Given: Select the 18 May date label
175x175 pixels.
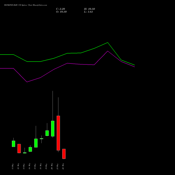Looking at the screenshot, I should [x=41, y=166].
